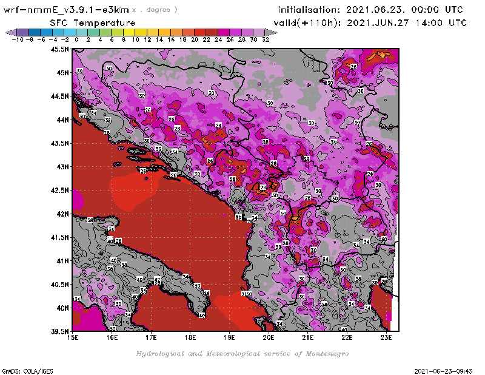This screenshot has width=485, height=375.
Task: Pick the legend swatch between 28 and 30
Action: click(247, 32)
